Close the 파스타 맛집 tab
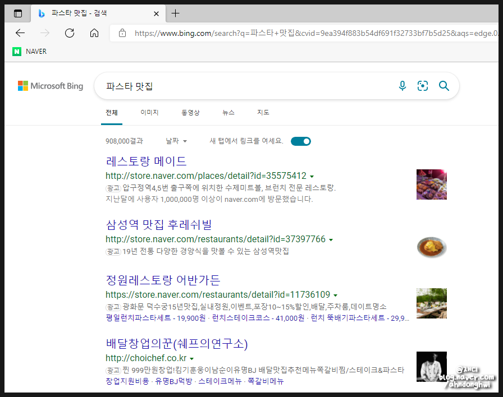 pos(156,13)
